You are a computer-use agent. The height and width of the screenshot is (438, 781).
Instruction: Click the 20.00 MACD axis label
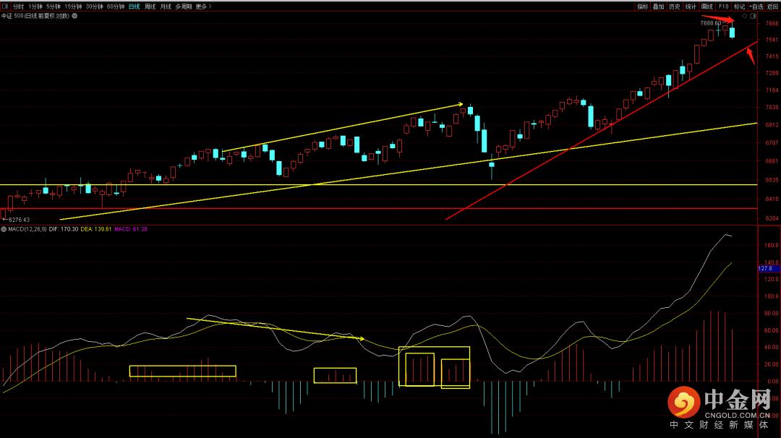point(772,365)
